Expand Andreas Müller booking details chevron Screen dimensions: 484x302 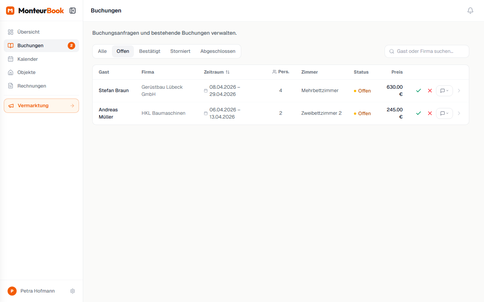(459, 113)
